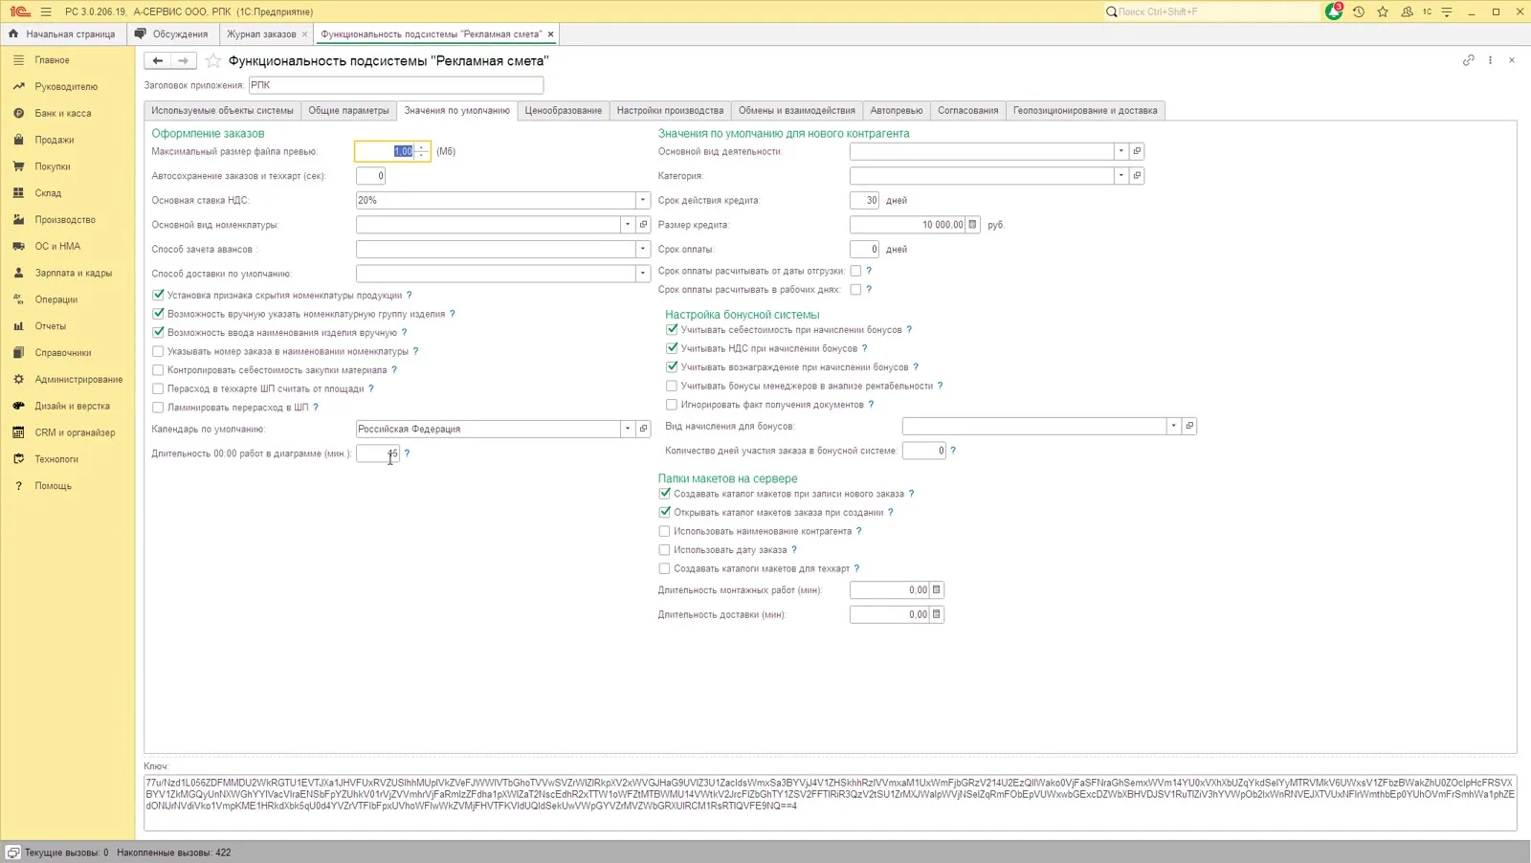Open notifications bell icon in title bar
Image resolution: width=1531 pixels, height=863 pixels.
(x=1334, y=11)
